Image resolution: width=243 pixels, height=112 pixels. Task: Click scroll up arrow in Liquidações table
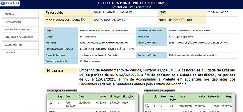click(136, 95)
